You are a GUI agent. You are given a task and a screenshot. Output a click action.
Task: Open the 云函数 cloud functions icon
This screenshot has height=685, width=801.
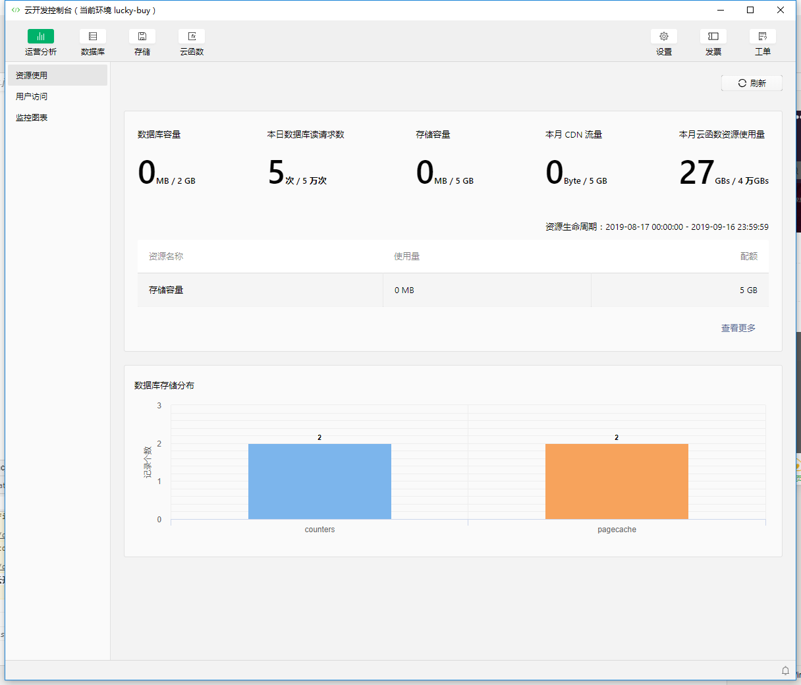(x=192, y=36)
